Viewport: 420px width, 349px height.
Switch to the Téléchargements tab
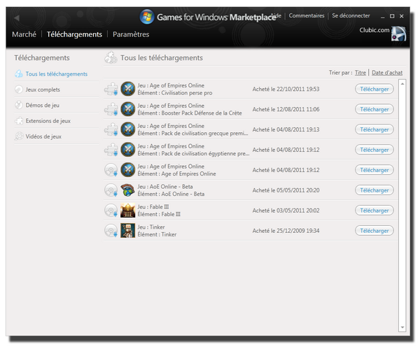[x=74, y=34]
